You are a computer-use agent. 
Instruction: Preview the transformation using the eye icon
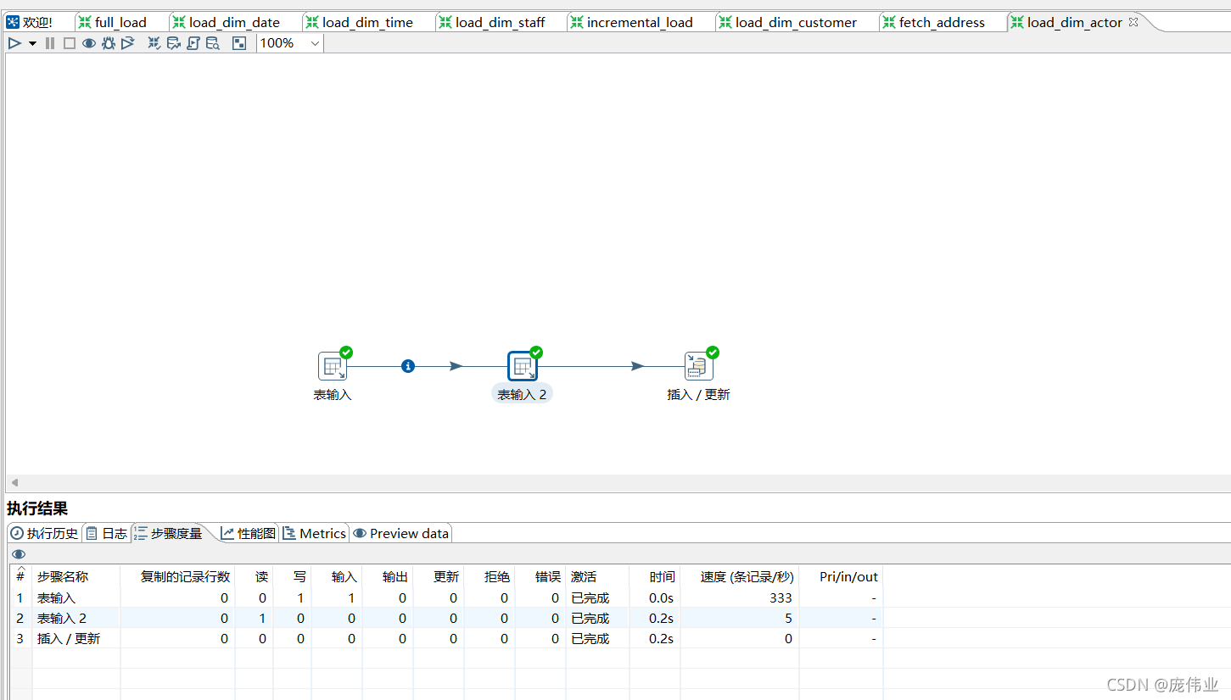tap(89, 43)
